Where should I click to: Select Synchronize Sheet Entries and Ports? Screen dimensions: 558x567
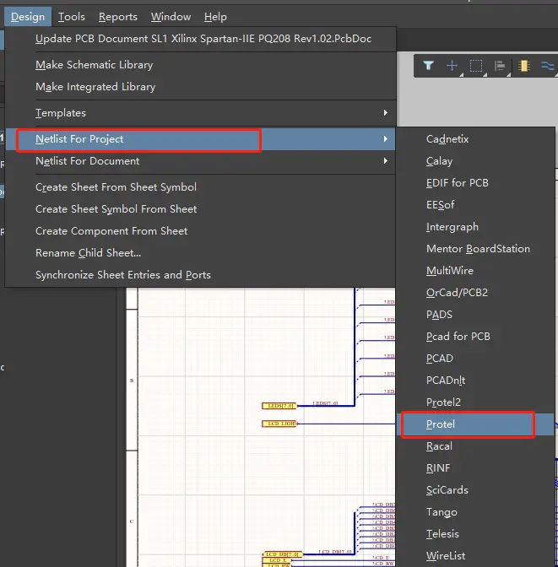pyautogui.click(x=200, y=275)
